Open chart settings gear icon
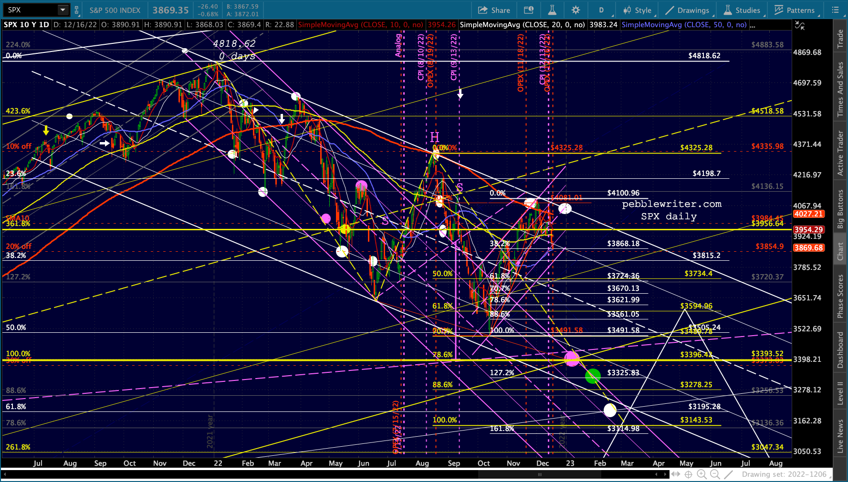 pos(576,10)
